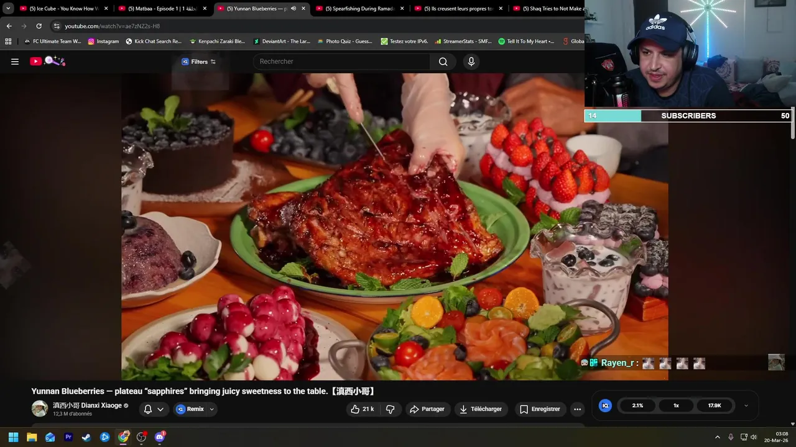This screenshot has width=796, height=447.
Task: Focus the Rechercher search box
Action: click(x=341, y=61)
